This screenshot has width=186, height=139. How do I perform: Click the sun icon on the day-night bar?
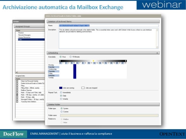click(93, 61)
